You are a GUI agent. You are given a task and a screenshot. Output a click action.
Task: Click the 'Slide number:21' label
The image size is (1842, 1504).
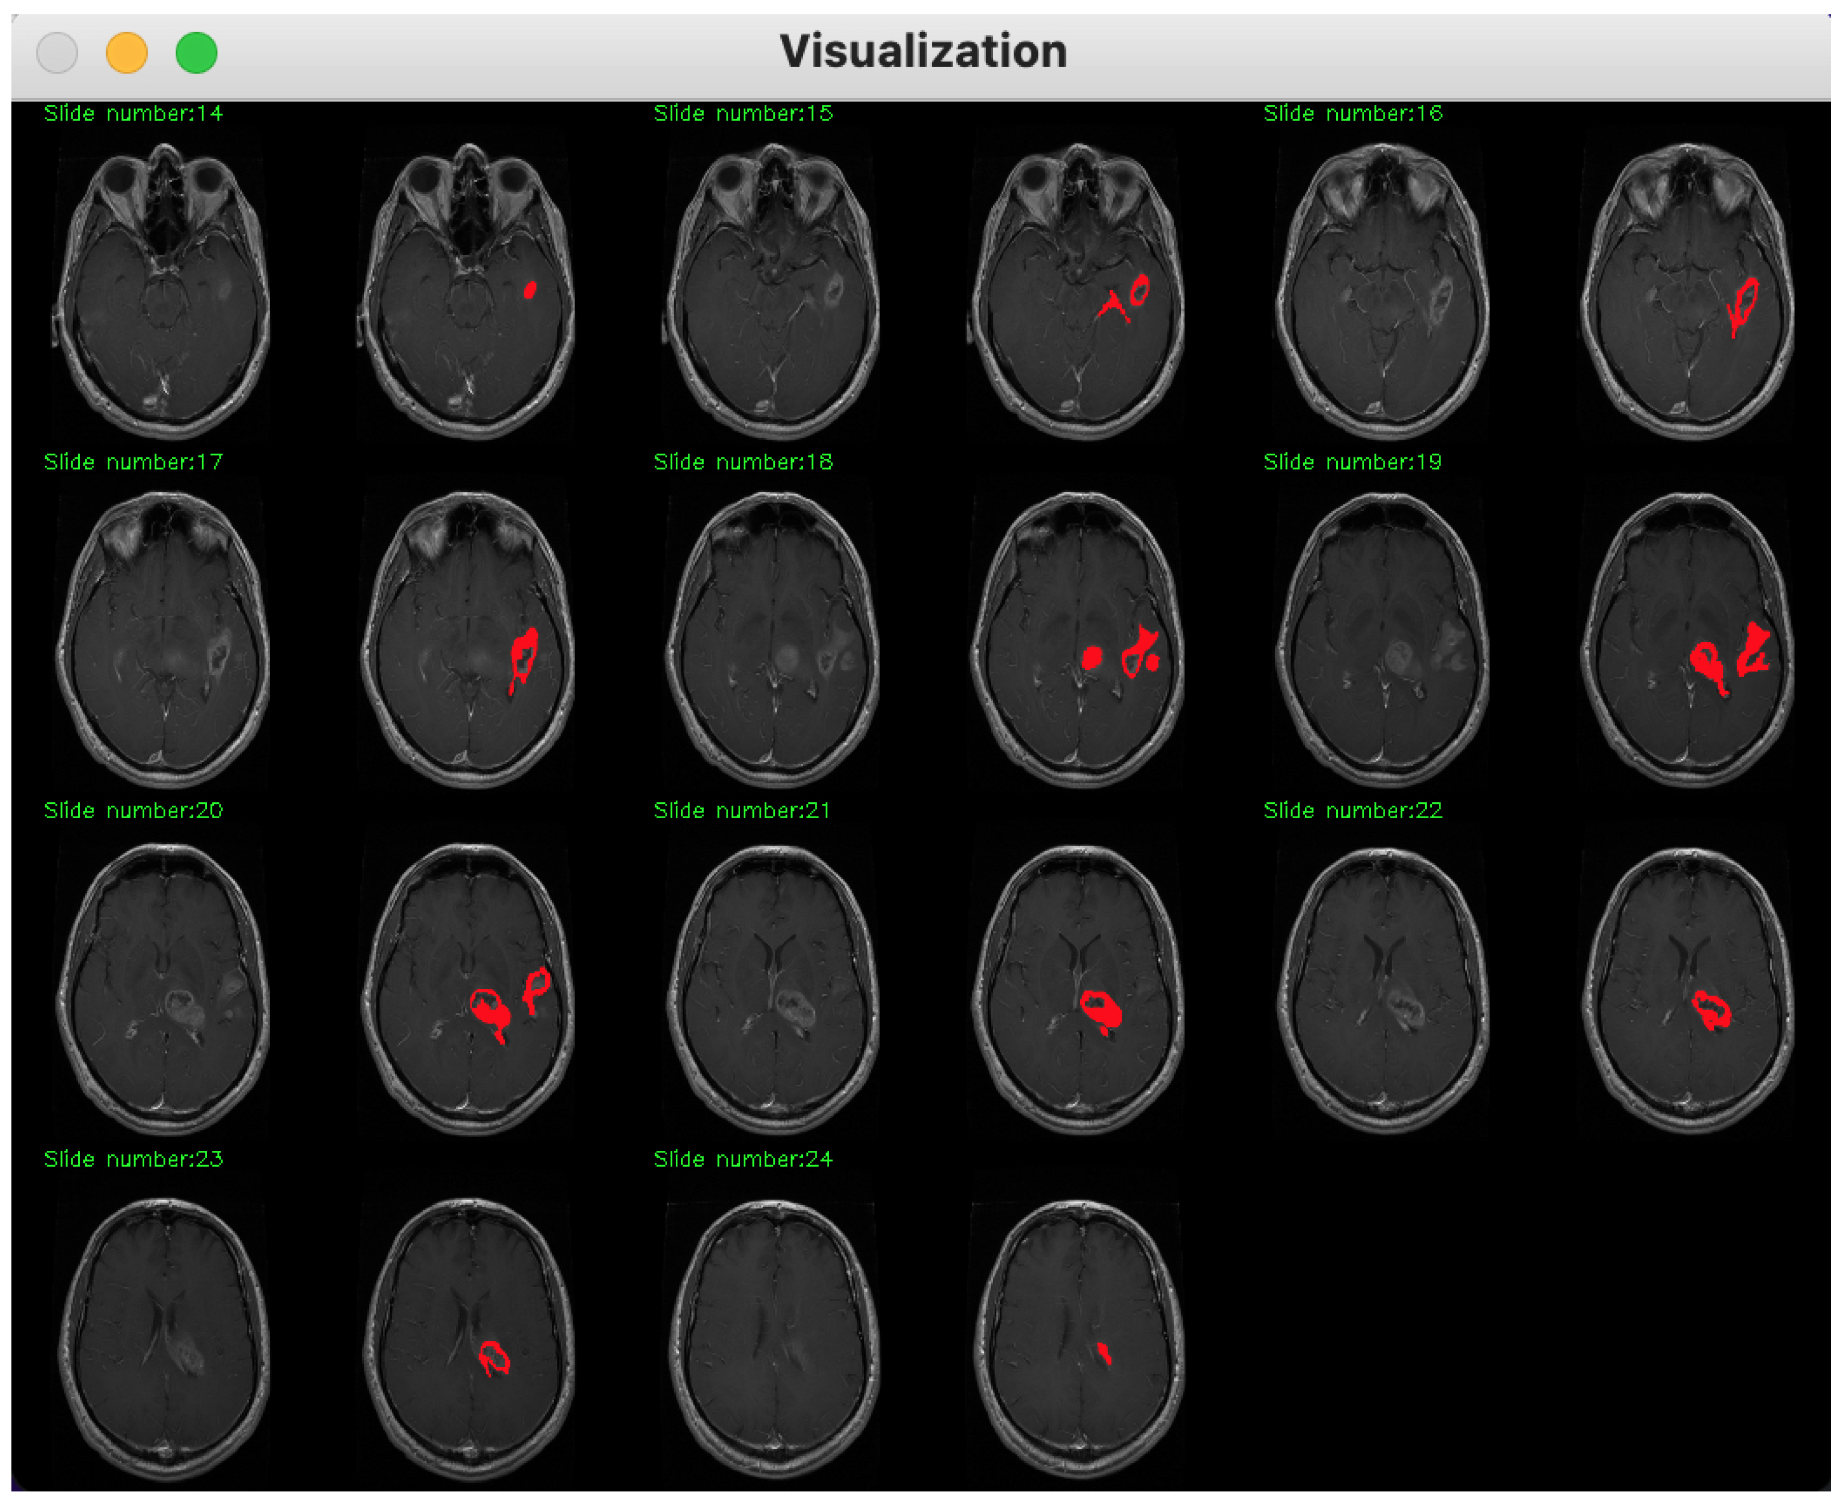[x=742, y=812]
